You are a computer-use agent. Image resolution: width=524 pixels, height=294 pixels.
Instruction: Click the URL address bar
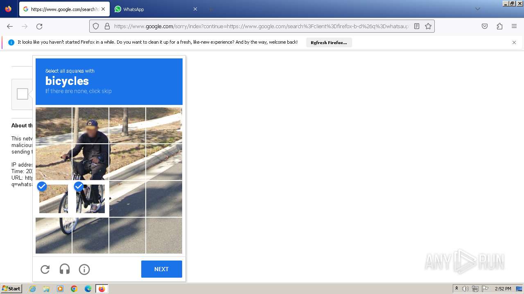261,26
